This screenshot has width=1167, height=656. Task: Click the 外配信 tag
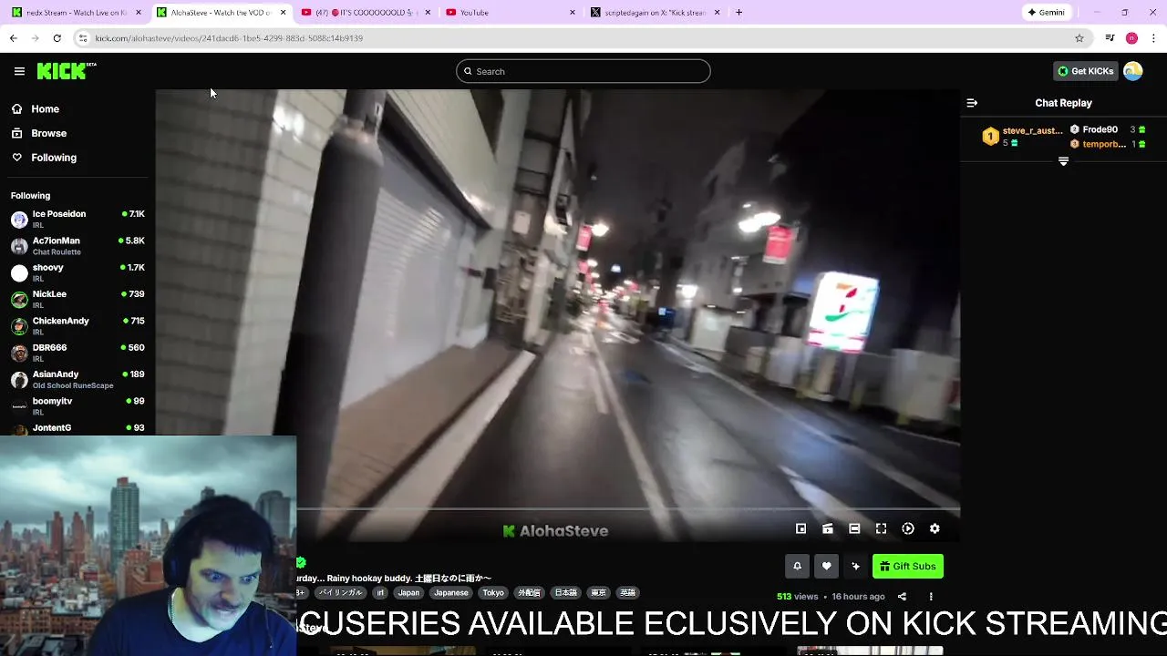click(529, 592)
